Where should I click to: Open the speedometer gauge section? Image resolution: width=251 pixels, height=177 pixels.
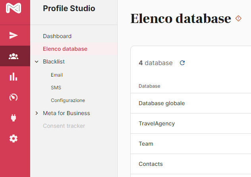tap(14, 97)
